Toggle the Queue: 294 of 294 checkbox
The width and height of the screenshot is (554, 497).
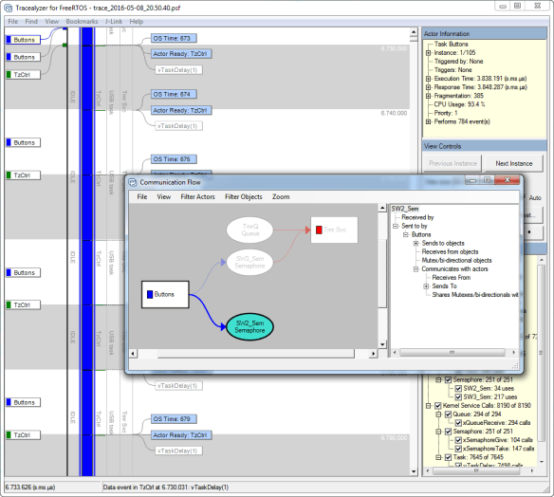(x=448, y=414)
